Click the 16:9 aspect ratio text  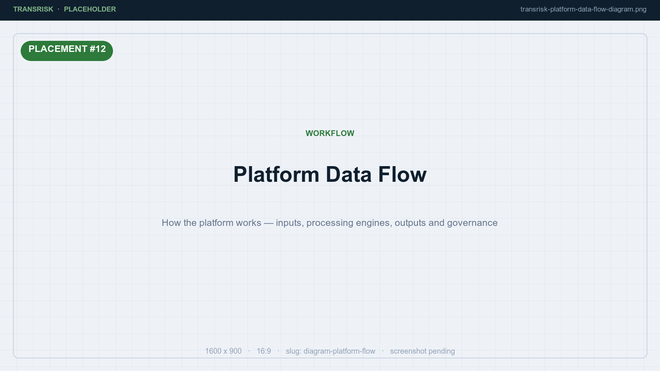(x=264, y=351)
